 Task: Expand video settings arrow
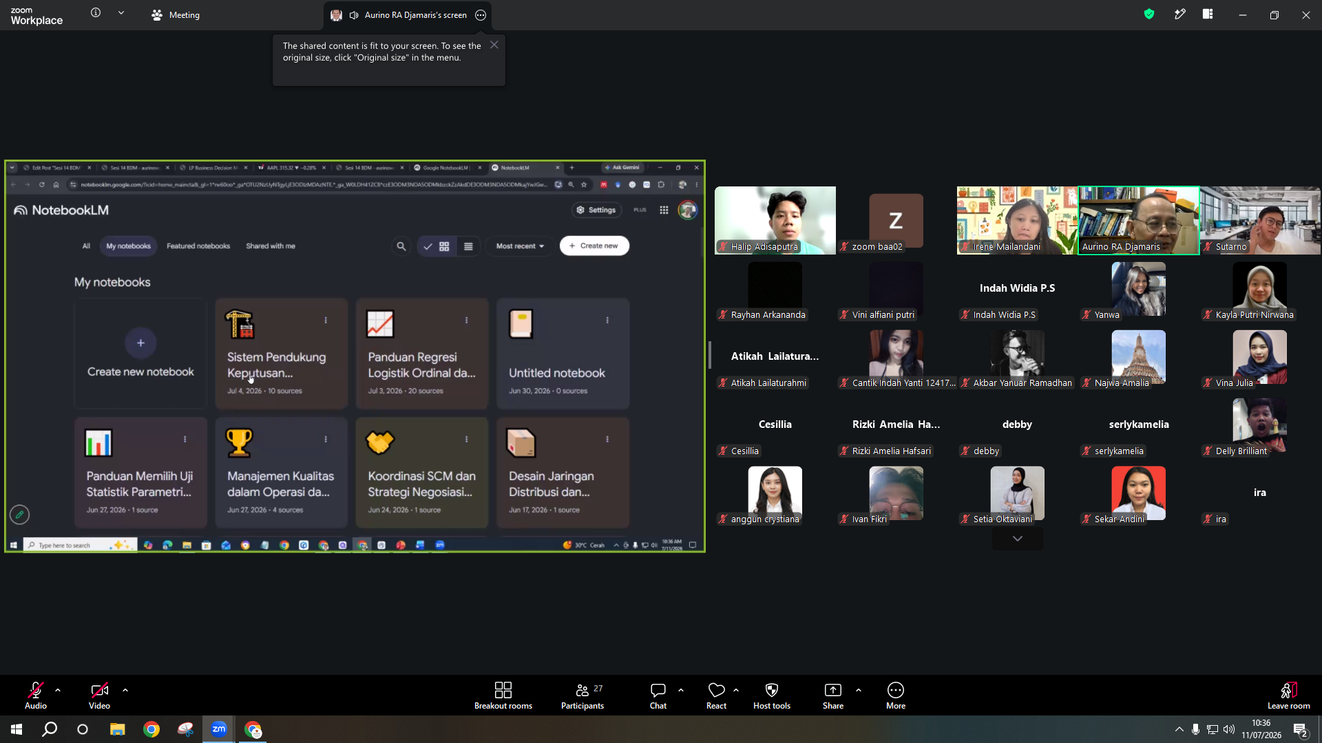[125, 689]
